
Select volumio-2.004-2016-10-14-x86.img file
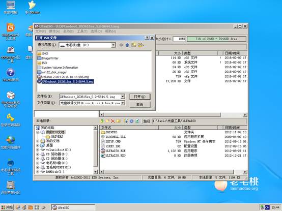coord(63,77)
